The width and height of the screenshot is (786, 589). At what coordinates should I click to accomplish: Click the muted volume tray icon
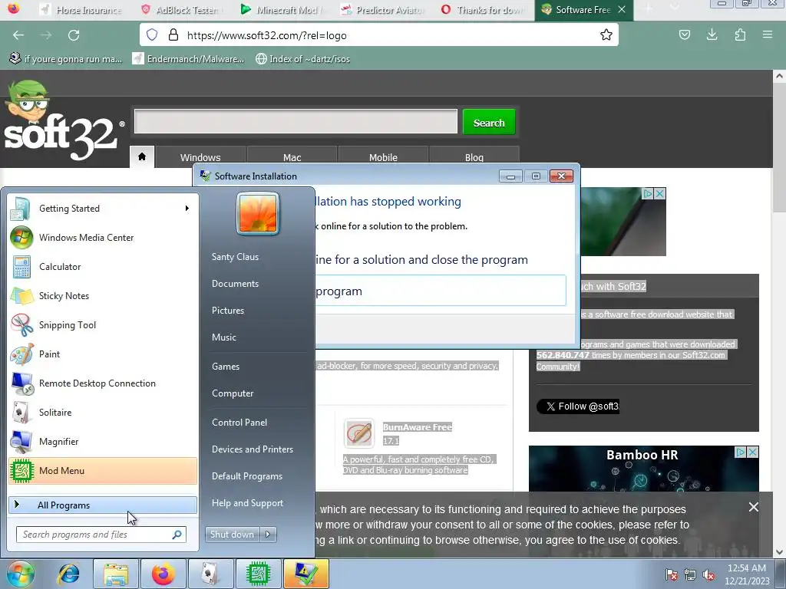708,574
